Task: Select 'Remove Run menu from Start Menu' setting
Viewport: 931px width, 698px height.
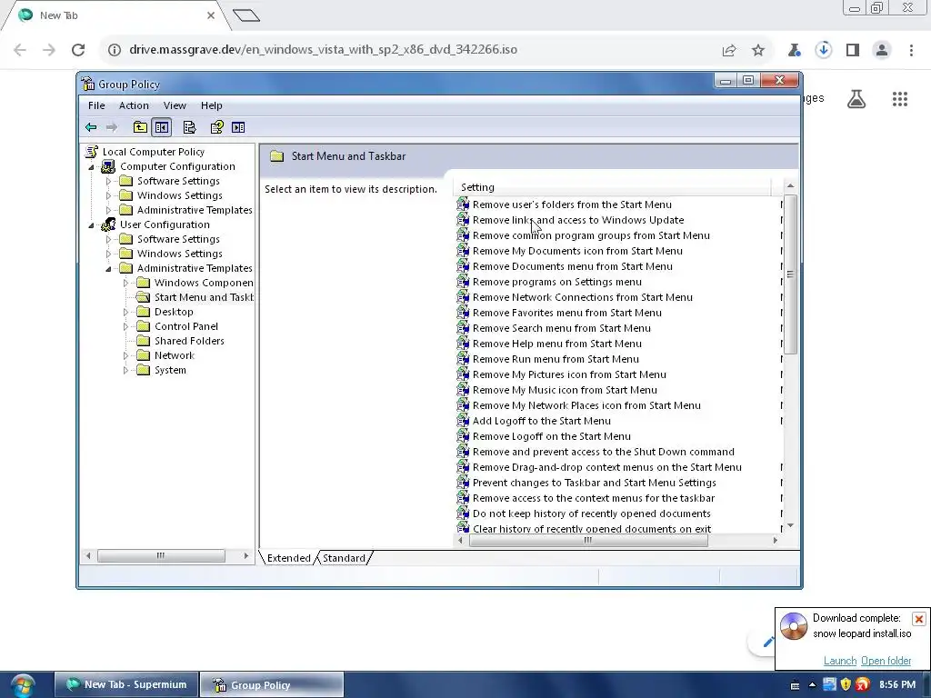Action: pos(556,359)
